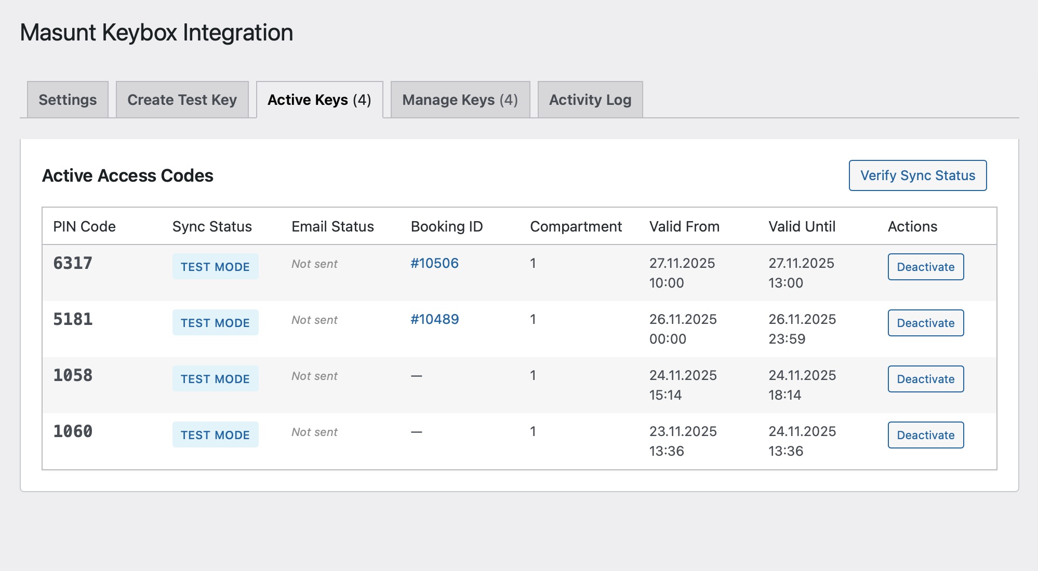1038x571 pixels.
Task: Click the TEST MODE badge for PIN 6317
Action: (x=215, y=266)
